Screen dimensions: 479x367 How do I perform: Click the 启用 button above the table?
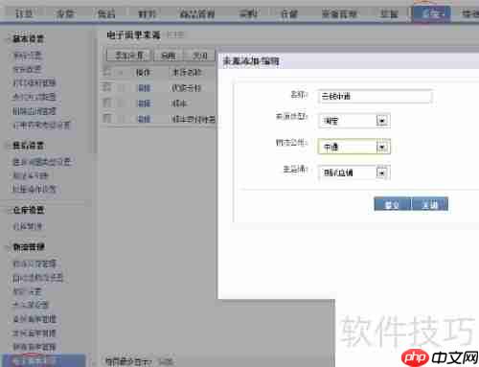tap(168, 56)
